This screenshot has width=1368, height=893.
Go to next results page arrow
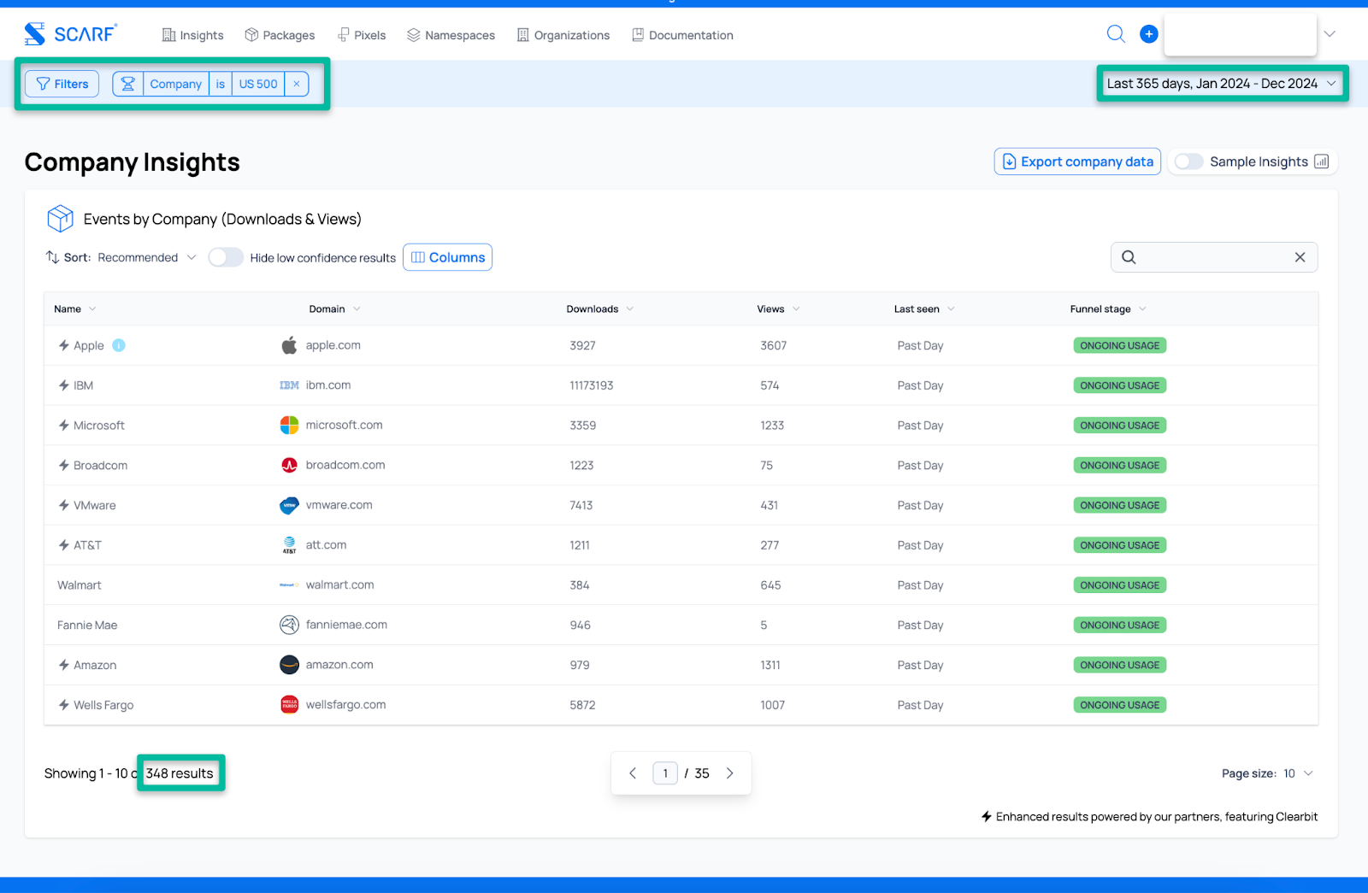tap(730, 773)
